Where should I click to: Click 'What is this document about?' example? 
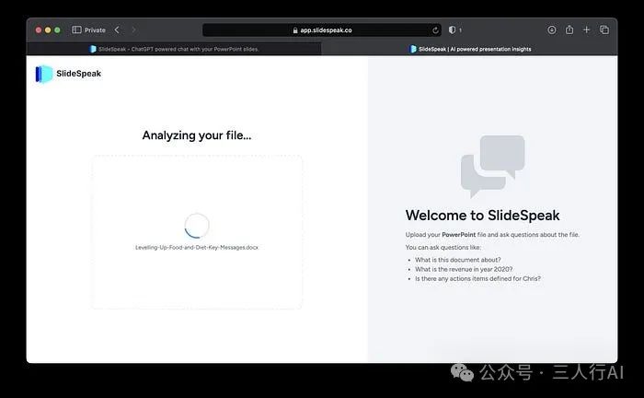pyautogui.click(x=459, y=258)
